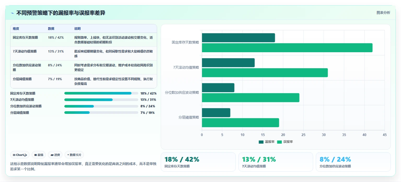The height and width of the screenshot is (182, 401).
Task: Click the 分层阈值策略 chart axis label
Action: [189, 118]
